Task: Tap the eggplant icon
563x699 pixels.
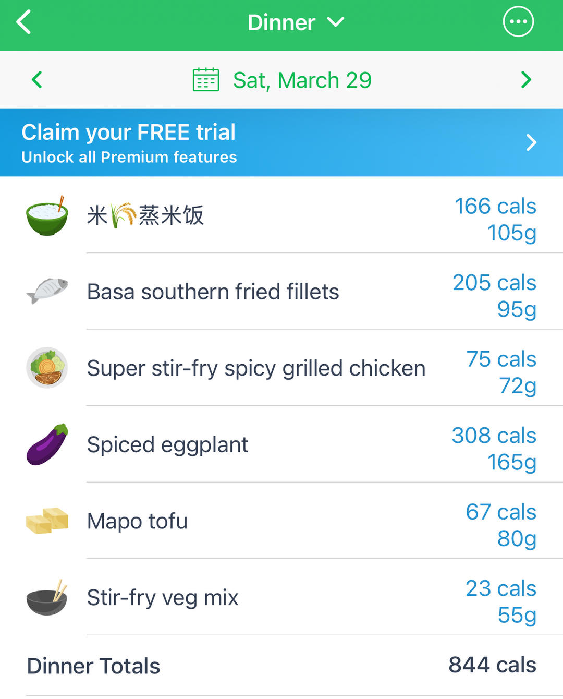Action: click(x=47, y=444)
